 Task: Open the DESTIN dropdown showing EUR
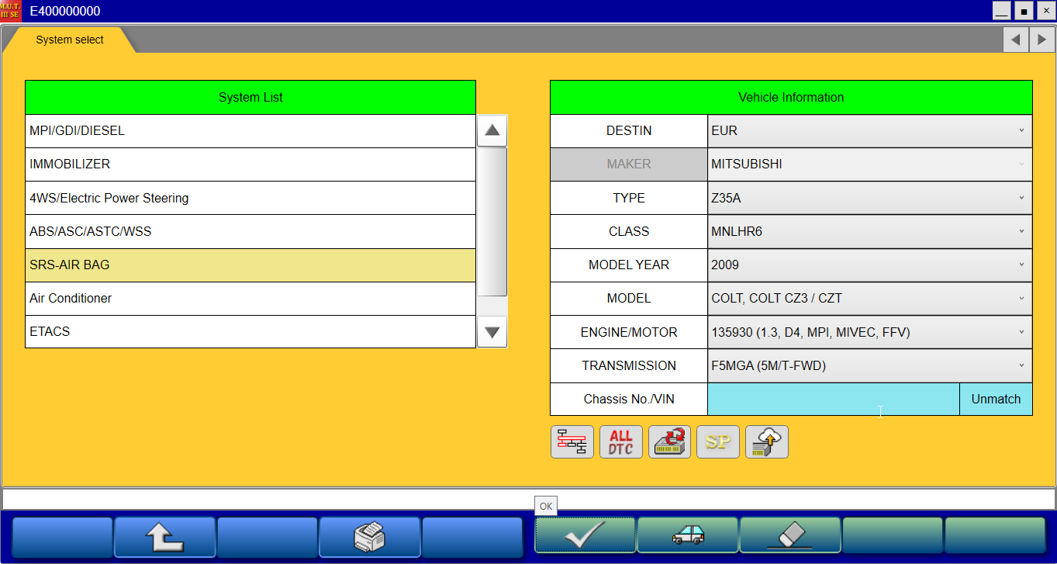click(869, 131)
